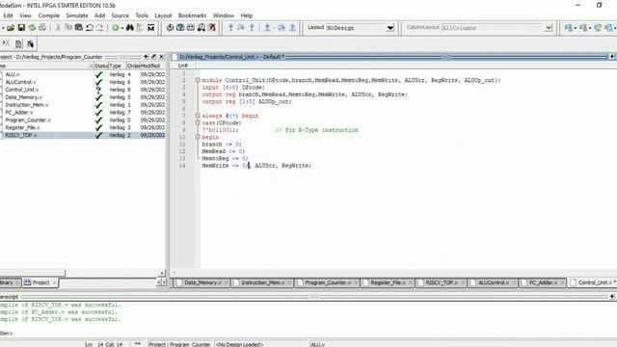Click the plus button on editor title bar

coord(612,57)
